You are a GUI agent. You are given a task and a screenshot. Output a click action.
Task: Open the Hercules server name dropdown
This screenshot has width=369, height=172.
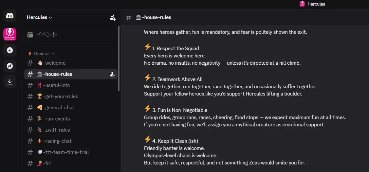click(x=40, y=17)
